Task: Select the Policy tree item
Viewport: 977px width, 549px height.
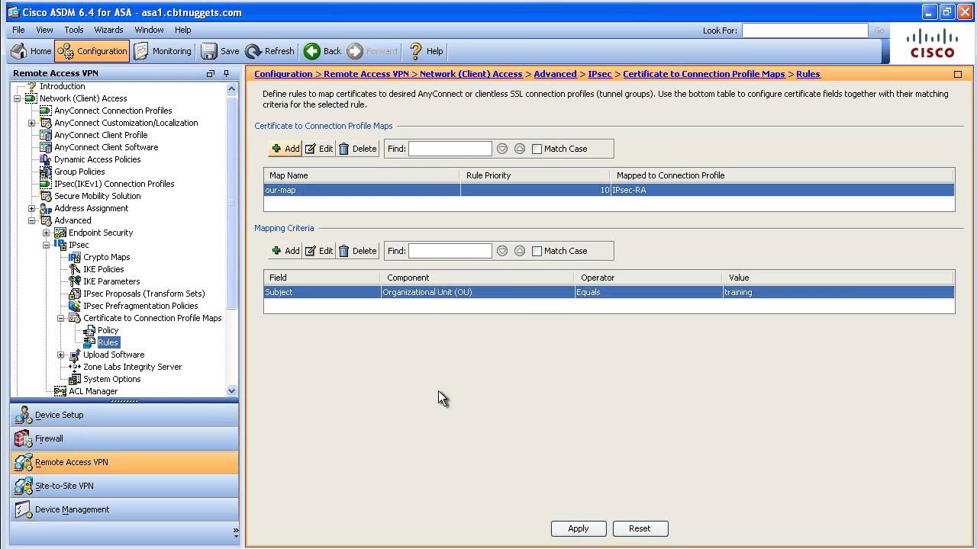Action: point(108,330)
